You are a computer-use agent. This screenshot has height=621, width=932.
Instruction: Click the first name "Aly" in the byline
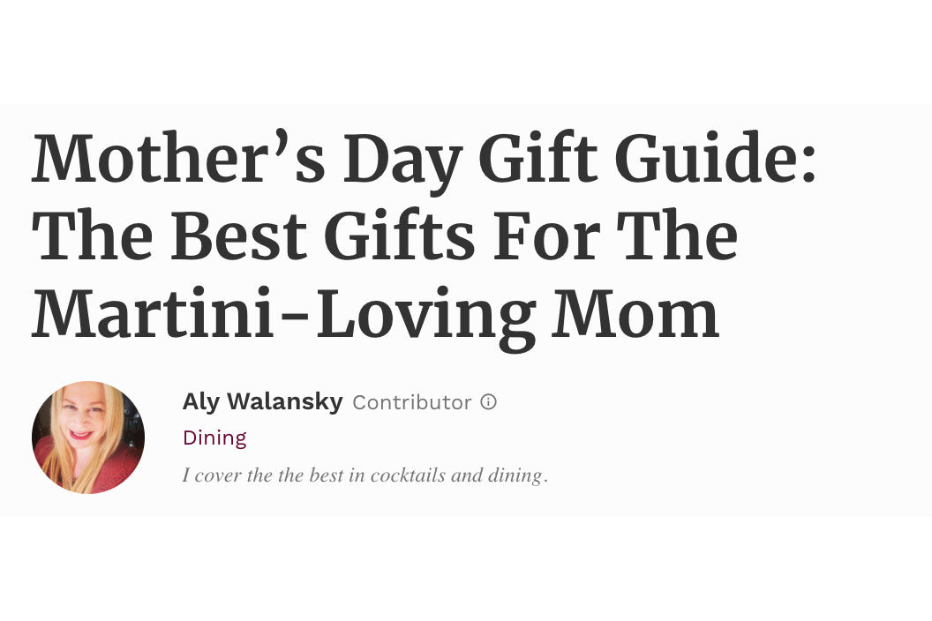(x=201, y=402)
